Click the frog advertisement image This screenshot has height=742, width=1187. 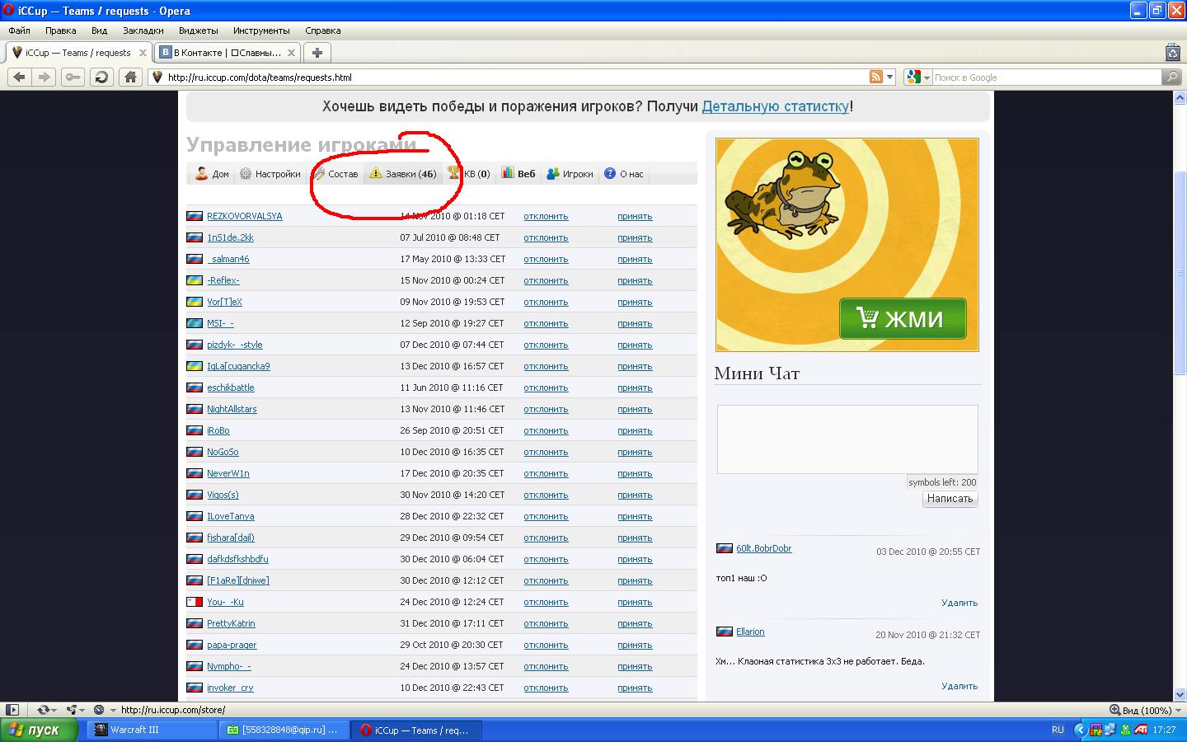tap(847, 244)
